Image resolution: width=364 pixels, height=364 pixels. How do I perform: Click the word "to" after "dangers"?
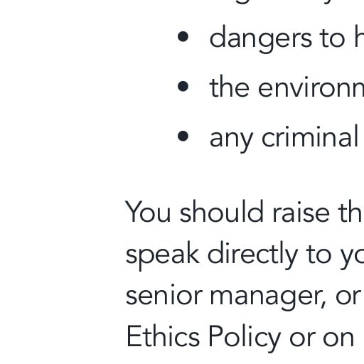pyautogui.click(x=332, y=39)
